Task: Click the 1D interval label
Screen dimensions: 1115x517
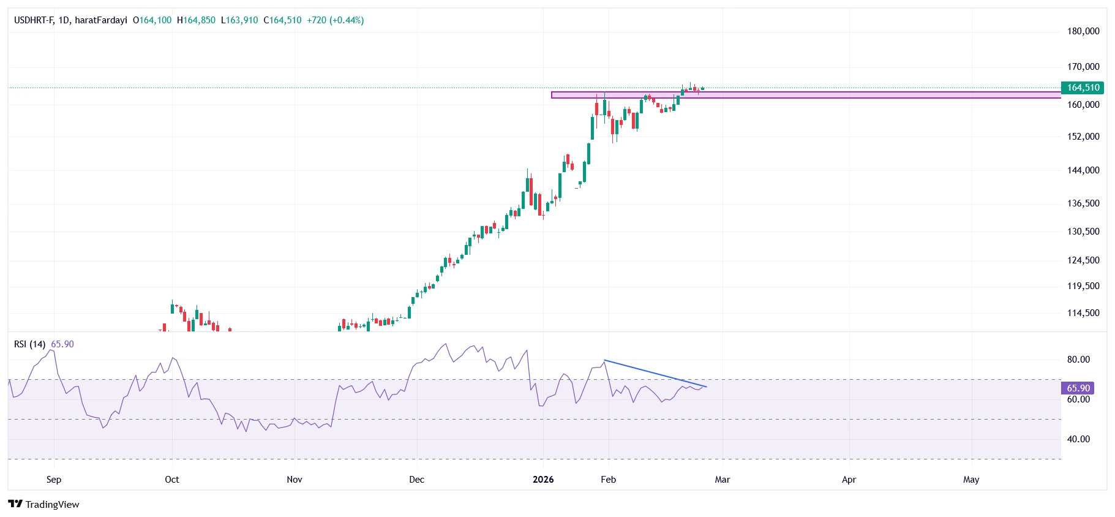Action: click(x=64, y=20)
